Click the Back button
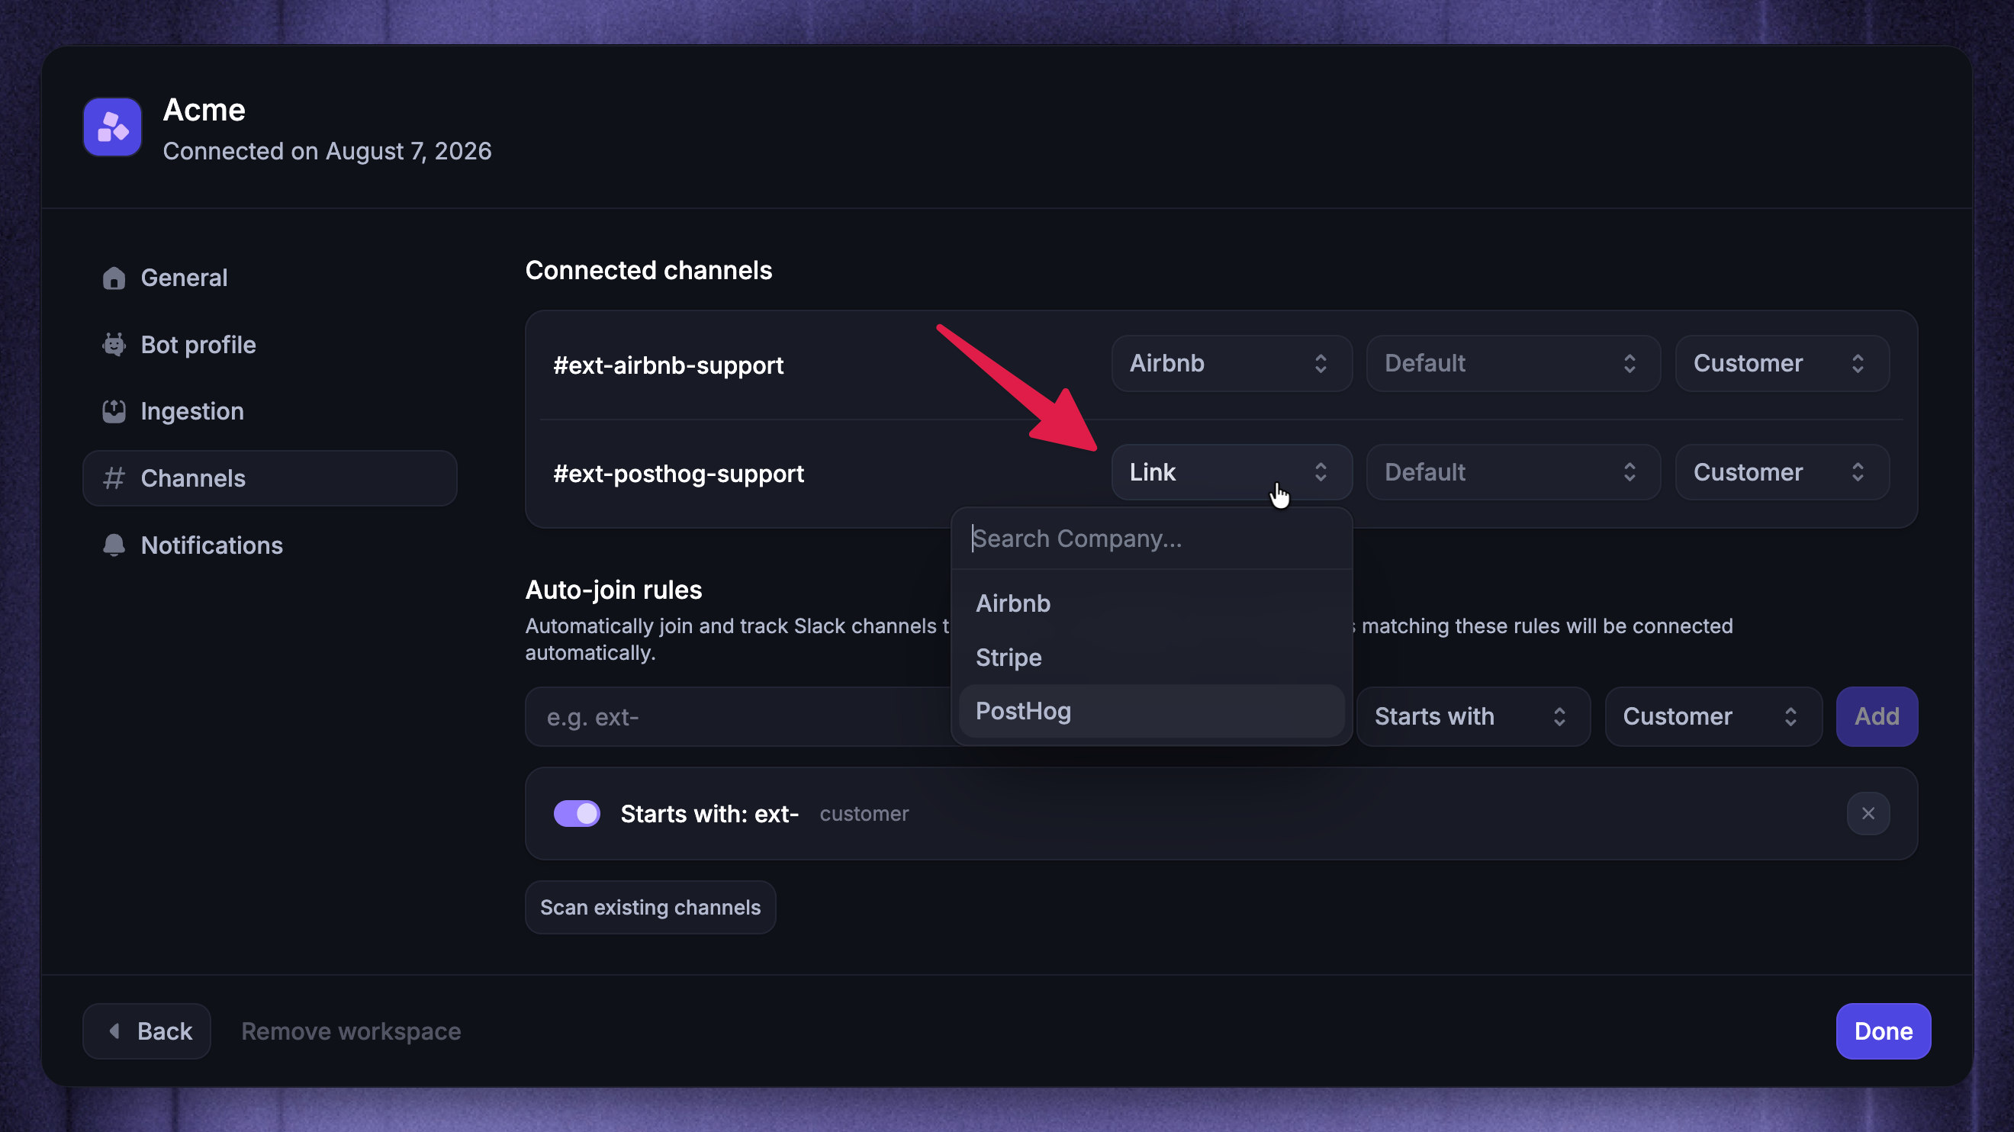This screenshot has height=1132, width=2014. click(147, 1031)
